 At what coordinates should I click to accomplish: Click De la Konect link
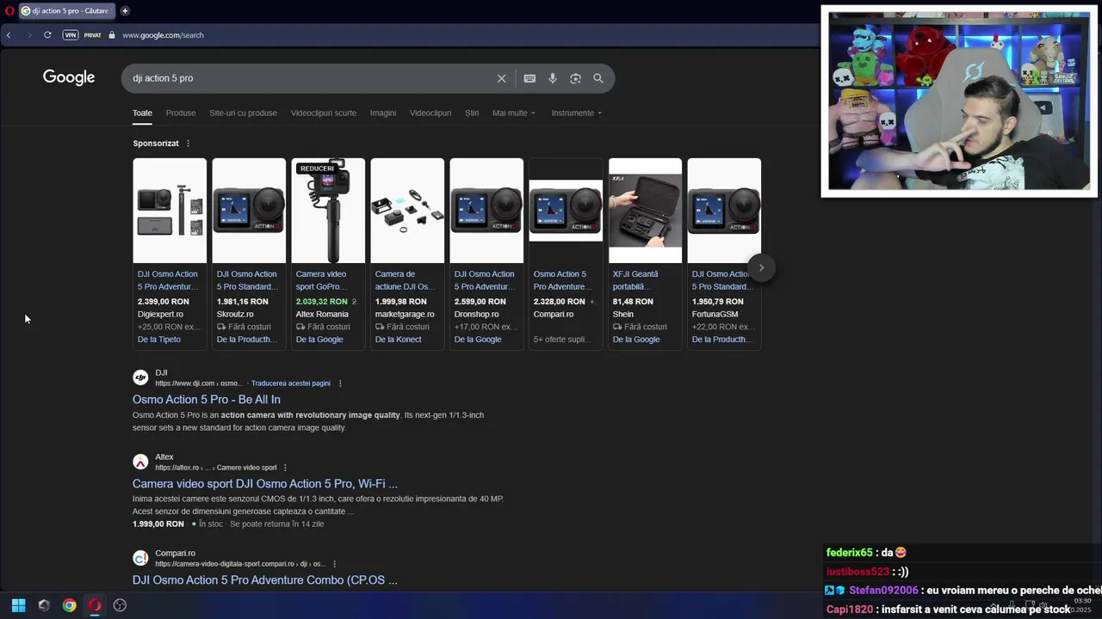(x=399, y=340)
